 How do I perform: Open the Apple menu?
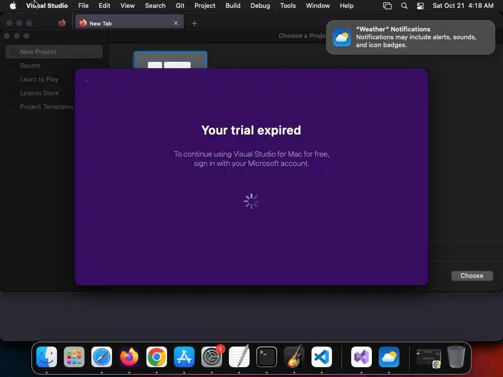tap(13, 5)
